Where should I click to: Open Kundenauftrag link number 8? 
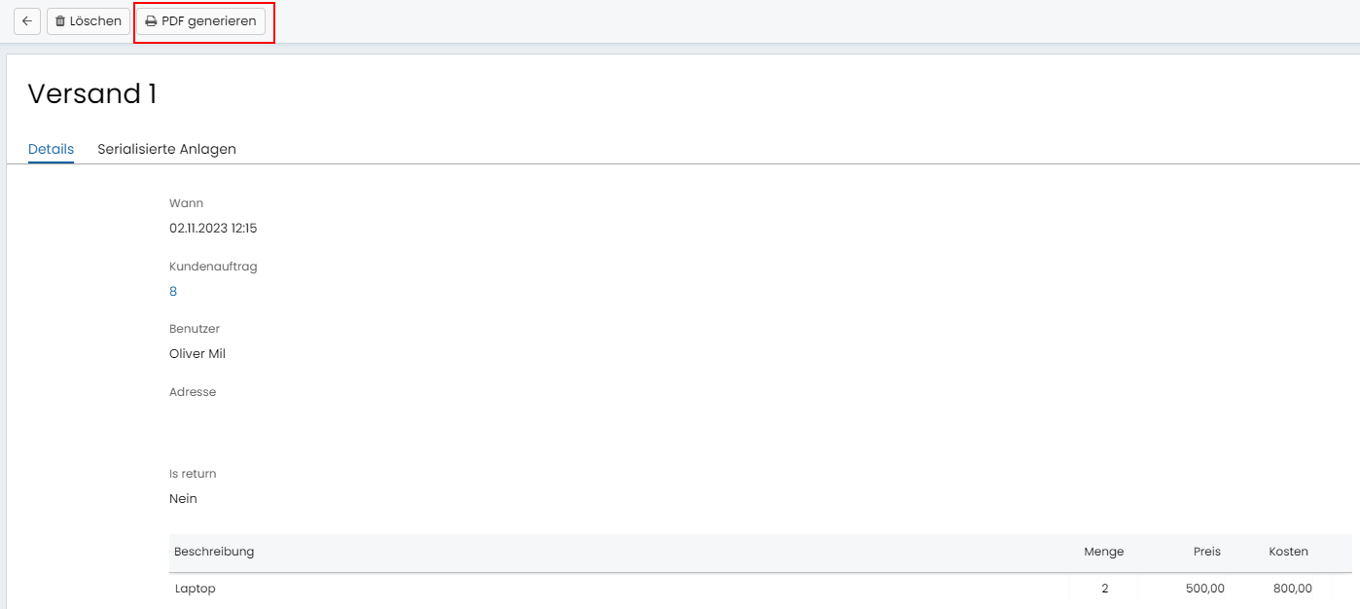173,291
